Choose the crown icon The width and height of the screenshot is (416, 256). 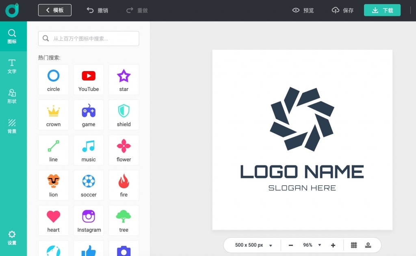pyautogui.click(x=53, y=115)
